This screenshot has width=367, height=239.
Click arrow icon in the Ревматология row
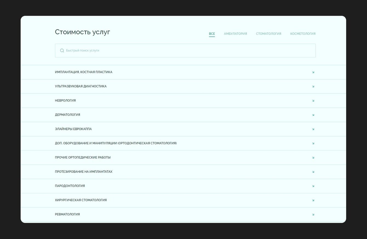click(x=313, y=215)
